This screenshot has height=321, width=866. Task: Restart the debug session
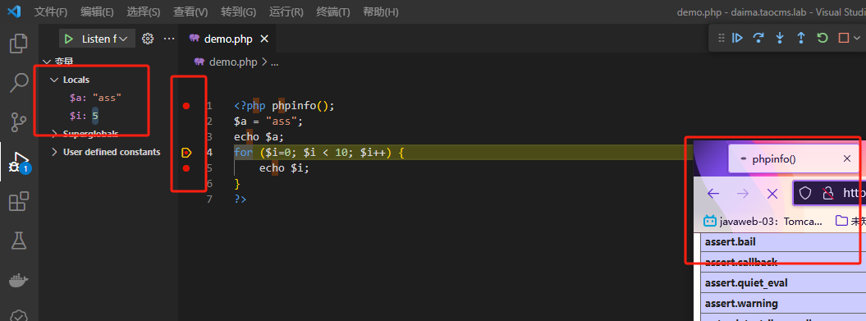pos(822,38)
